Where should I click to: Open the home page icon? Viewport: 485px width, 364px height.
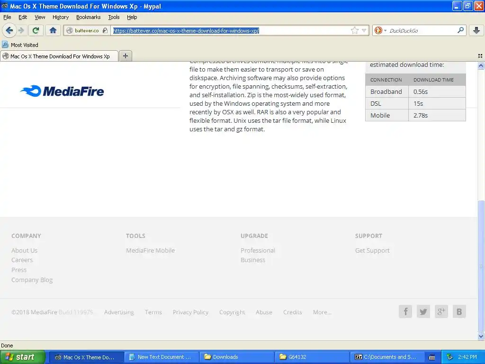point(53,30)
